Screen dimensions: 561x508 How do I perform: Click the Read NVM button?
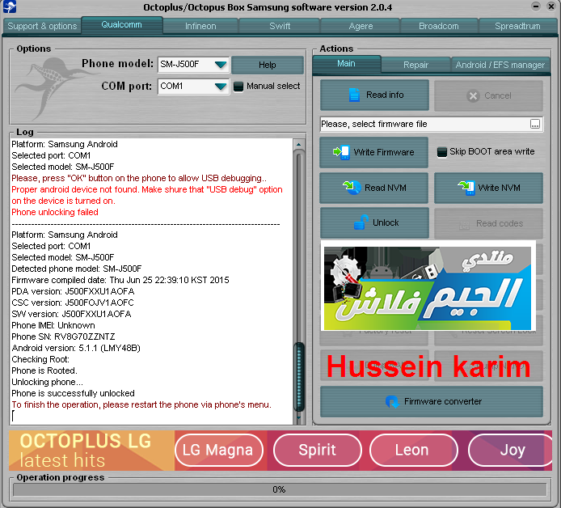pos(374,188)
